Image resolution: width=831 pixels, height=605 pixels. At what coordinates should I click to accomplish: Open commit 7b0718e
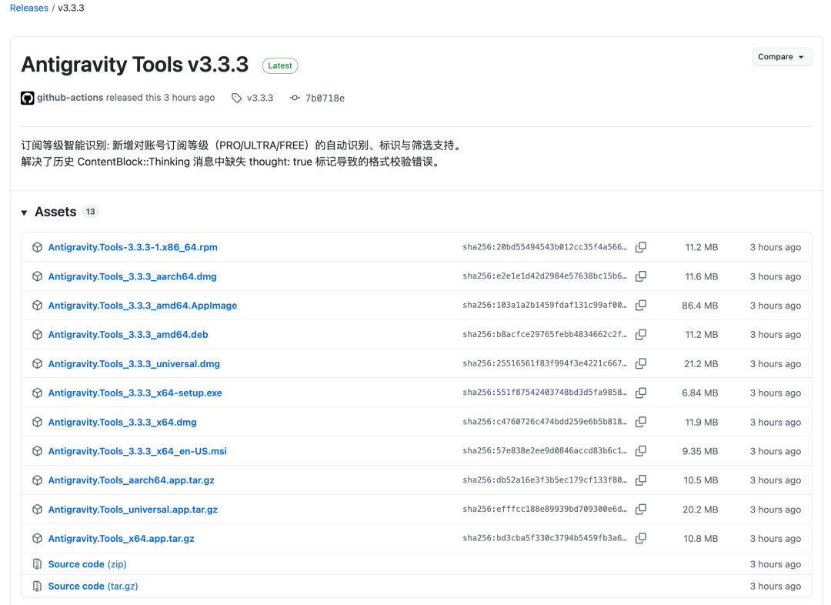(x=324, y=98)
